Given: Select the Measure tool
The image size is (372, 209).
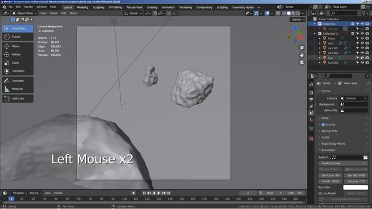Looking at the screenshot, I should pyautogui.click(x=18, y=89).
